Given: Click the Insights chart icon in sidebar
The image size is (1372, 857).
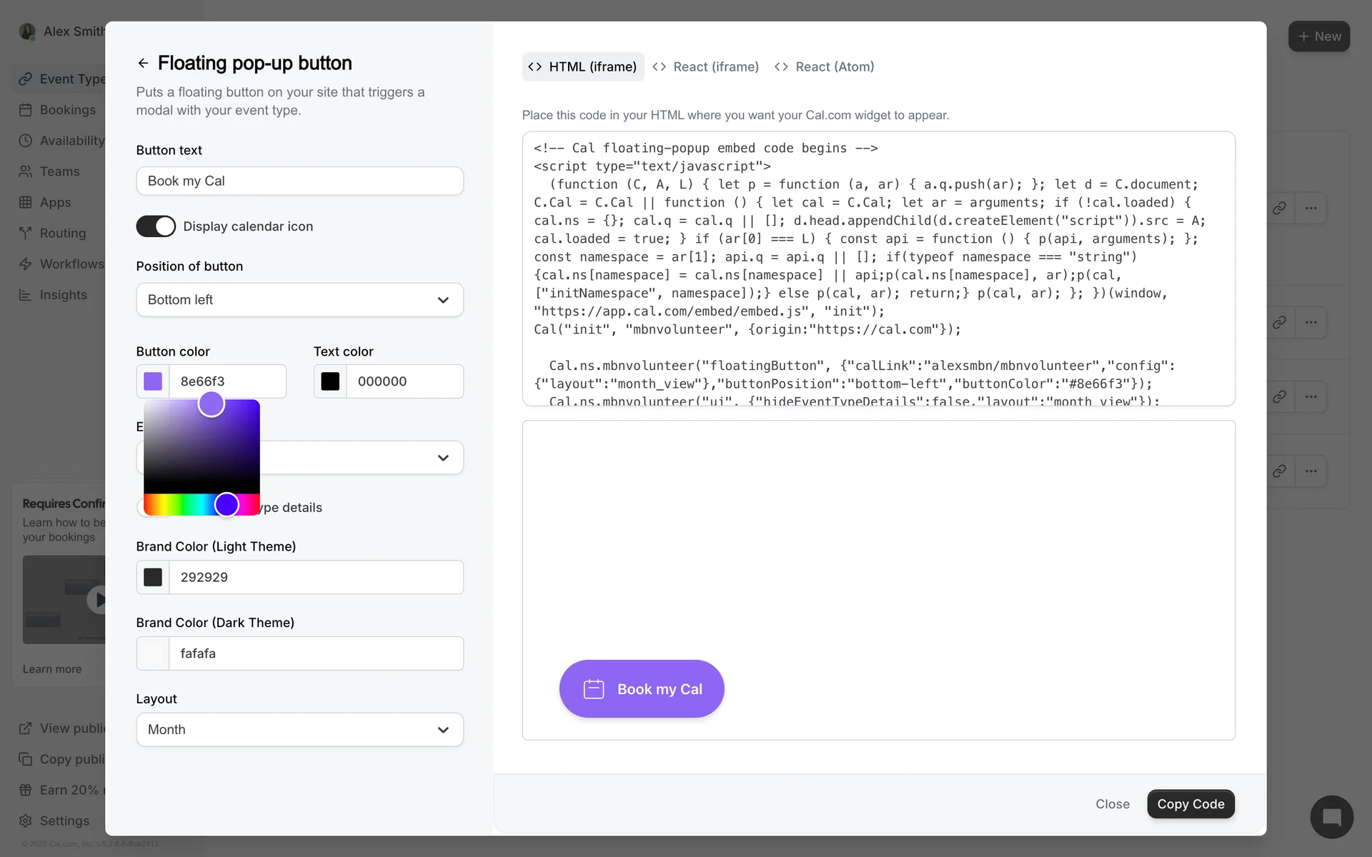Looking at the screenshot, I should point(26,295).
